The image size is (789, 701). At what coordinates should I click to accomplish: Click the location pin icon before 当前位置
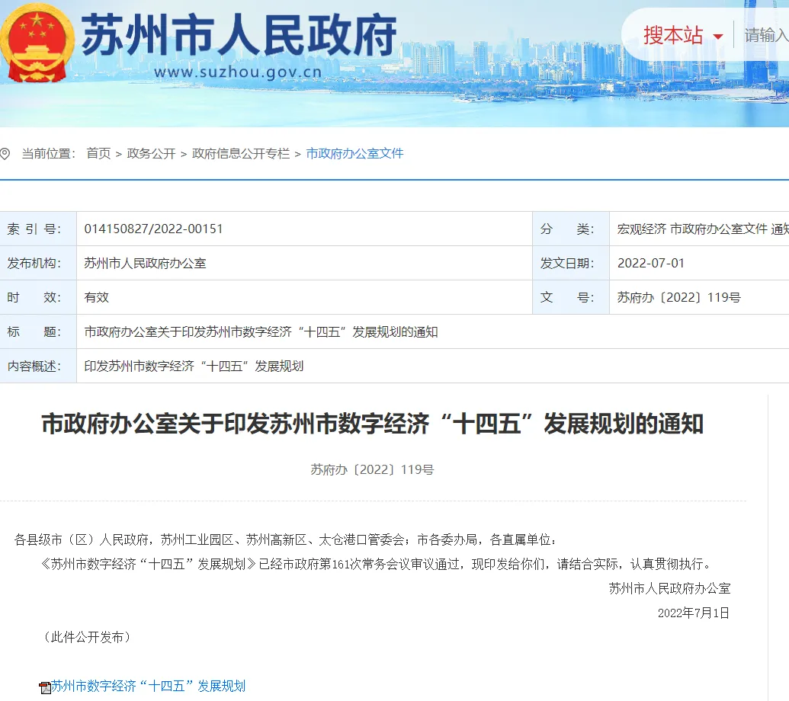point(5,154)
